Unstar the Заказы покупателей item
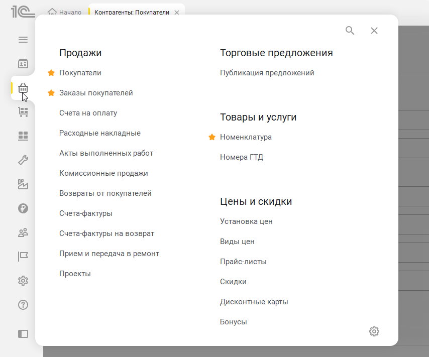Image resolution: width=429 pixels, height=357 pixels. point(50,92)
